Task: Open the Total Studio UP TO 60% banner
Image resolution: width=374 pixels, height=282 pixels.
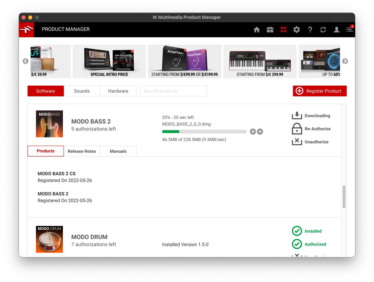Action: [319, 61]
